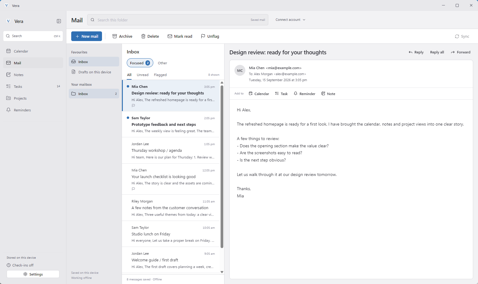The image size is (478, 284).
Task: Open Welcome guide / first draft email
Action: [171, 260]
